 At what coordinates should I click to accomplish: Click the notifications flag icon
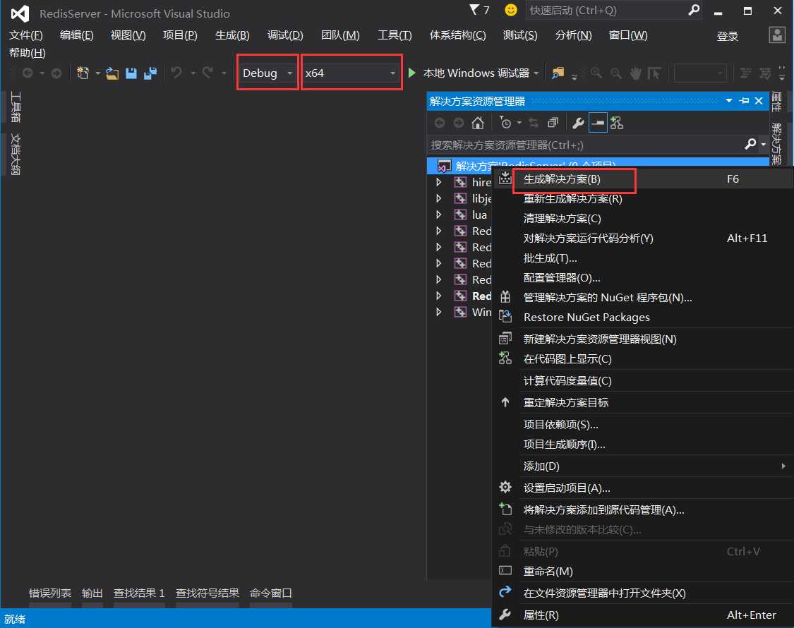click(474, 10)
